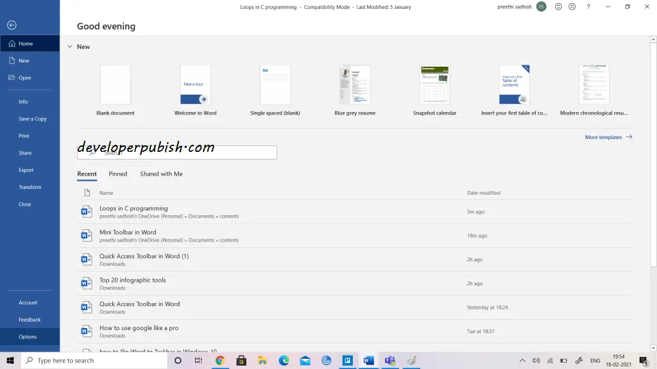Click the Word icon beside Top 20 infographic tools
The height and width of the screenshot is (369, 657).
pos(87,283)
